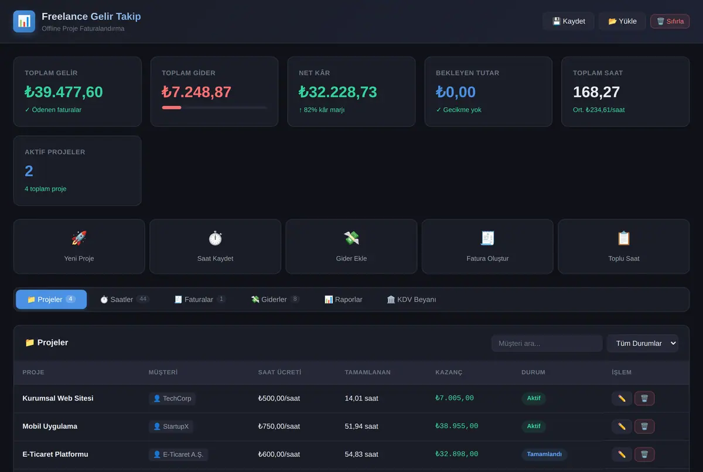Go to the Giderler tab
Image resolution: width=703 pixels, height=472 pixels.
pyautogui.click(x=275, y=299)
